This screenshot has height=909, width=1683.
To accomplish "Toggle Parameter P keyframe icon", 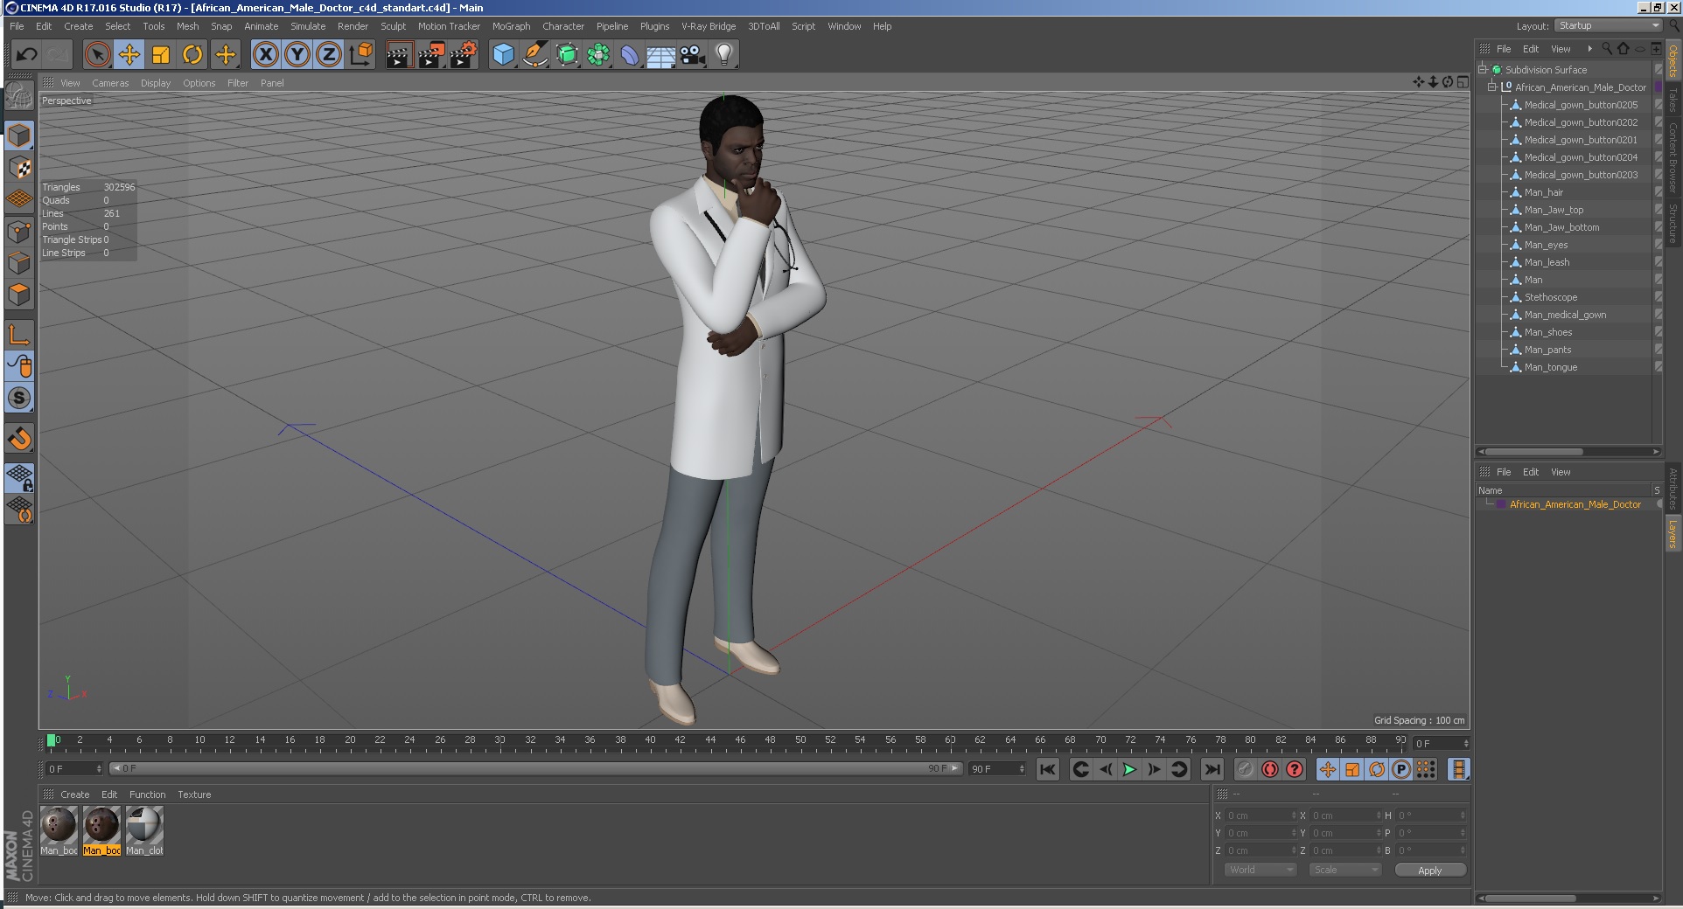I will (x=1401, y=769).
